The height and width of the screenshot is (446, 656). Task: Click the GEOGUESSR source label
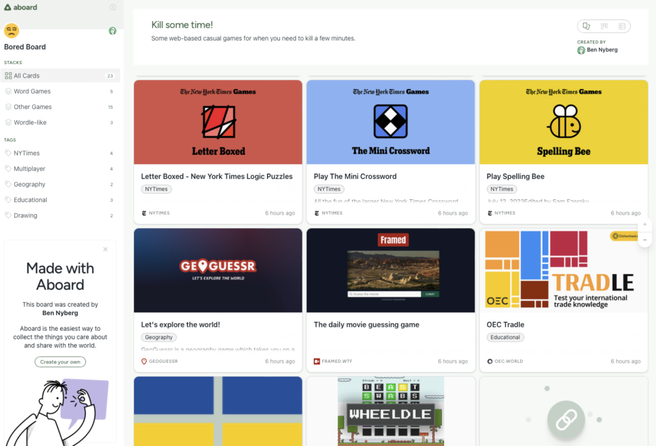pos(160,361)
